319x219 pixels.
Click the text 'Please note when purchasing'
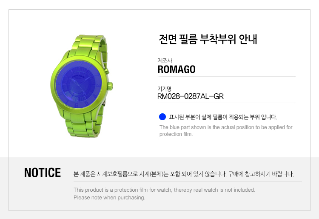[109, 198]
